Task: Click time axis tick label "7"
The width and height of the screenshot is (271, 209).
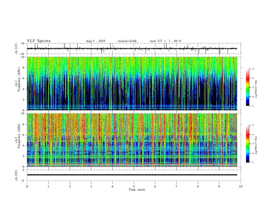Action: point(177,186)
